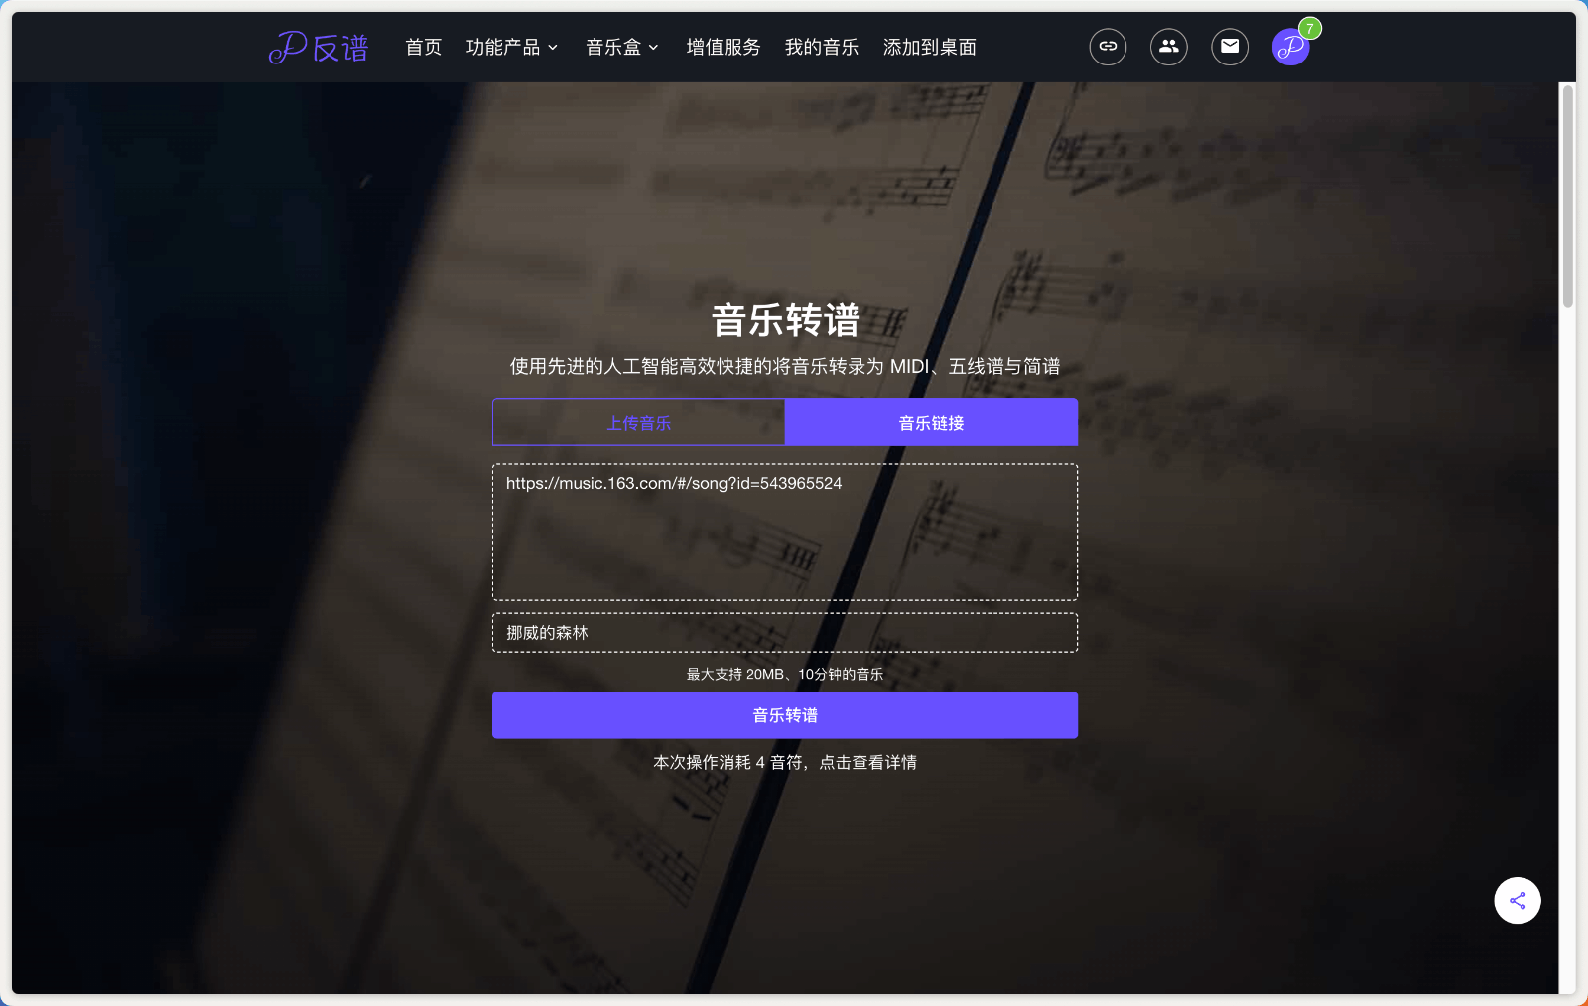Switch to the 上传音乐 tab
The width and height of the screenshot is (1588, 1006).
click(x=639, y=422)
